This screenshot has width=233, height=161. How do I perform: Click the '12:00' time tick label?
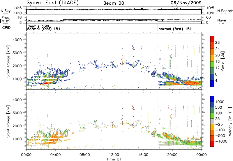(114, 155)
